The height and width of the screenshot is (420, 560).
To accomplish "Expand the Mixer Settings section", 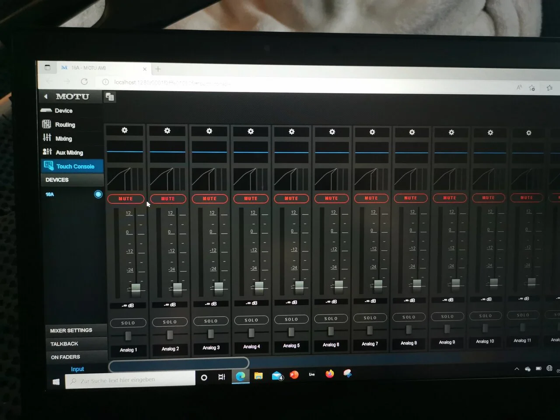I will tap(76, 330).
